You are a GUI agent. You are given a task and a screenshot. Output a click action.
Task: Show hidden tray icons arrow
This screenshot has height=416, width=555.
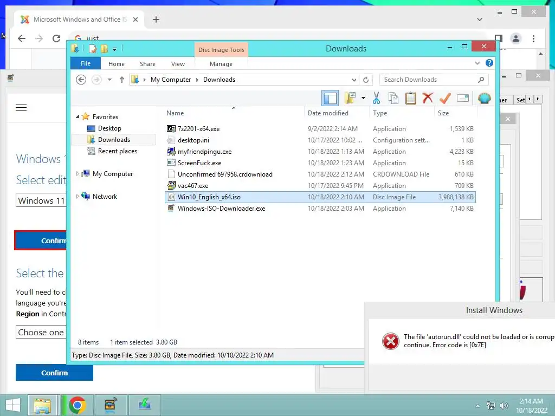[x=477, y=405]
